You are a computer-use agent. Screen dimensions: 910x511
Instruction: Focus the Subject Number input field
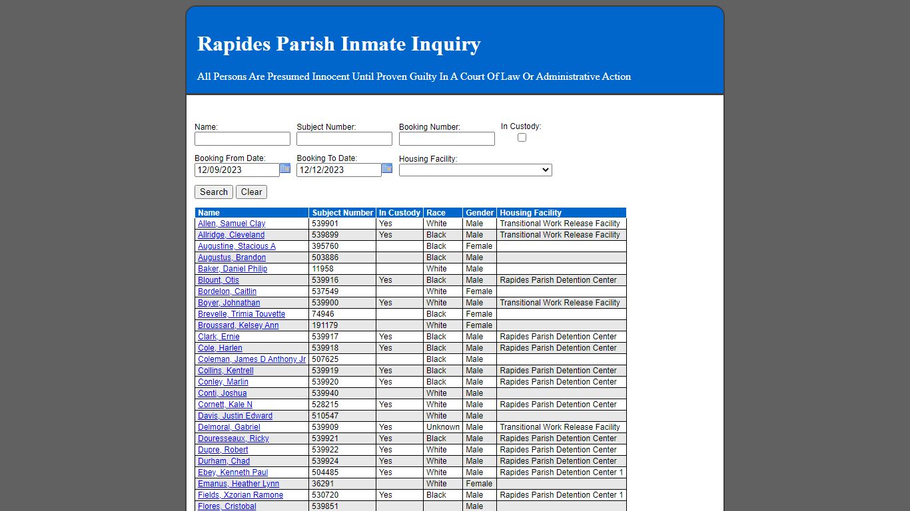point(344,138)
